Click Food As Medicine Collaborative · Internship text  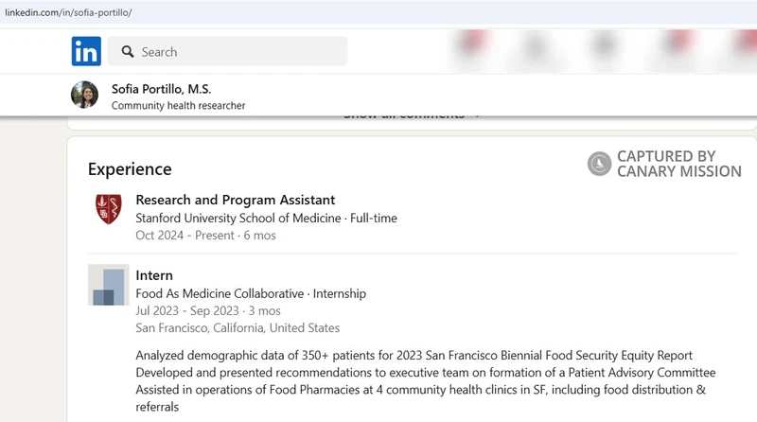251,293
